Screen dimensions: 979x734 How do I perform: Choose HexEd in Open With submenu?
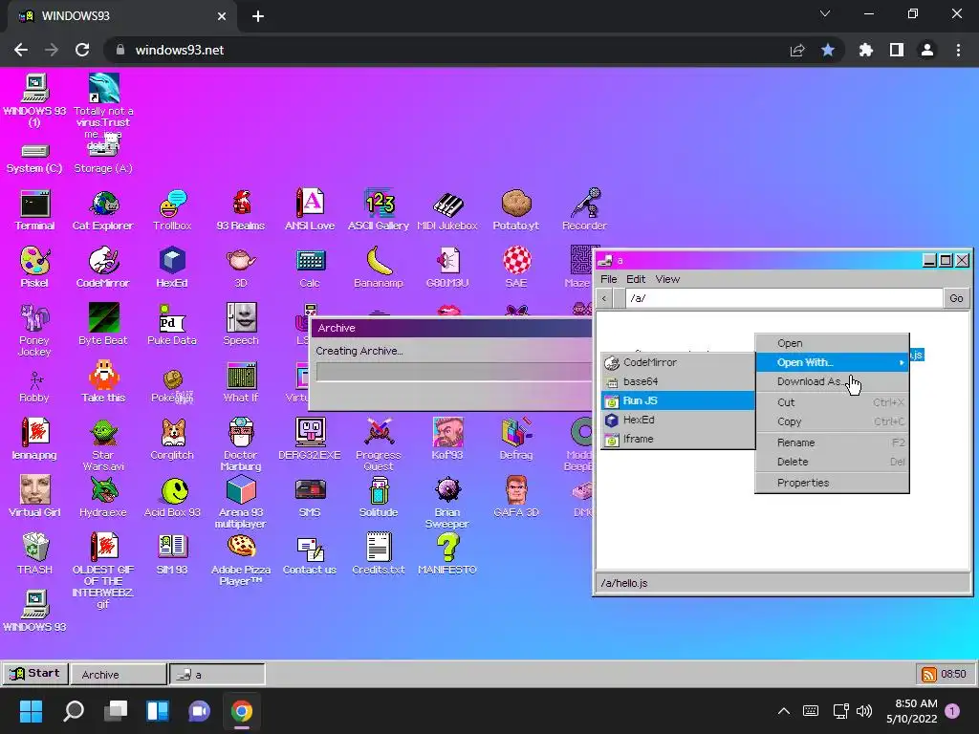(678, 420)
